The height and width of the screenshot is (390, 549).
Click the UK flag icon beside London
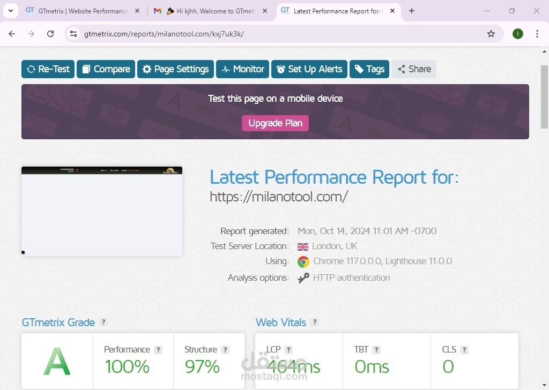[x=303, y=246]
